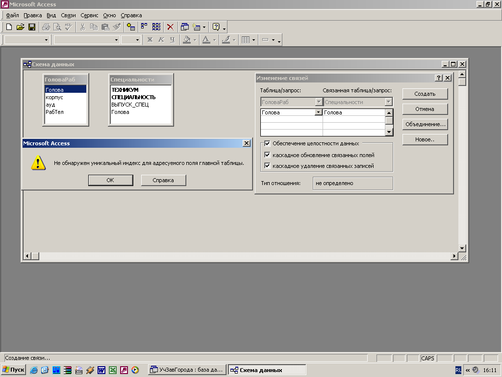The height and width of the screenshot is (377, 502).
Task: Click the Paste clipboard icon
Action: point(105,27)
